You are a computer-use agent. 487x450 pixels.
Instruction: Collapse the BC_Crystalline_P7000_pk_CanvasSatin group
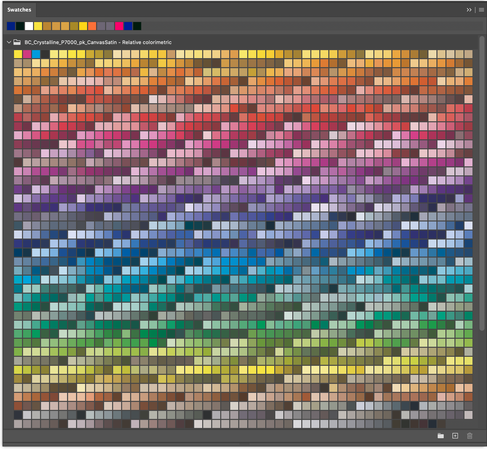[x=9, y=42]
